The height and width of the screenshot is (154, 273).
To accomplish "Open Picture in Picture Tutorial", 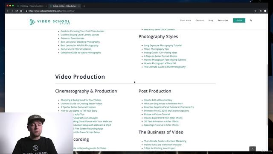I will (157, 114).
